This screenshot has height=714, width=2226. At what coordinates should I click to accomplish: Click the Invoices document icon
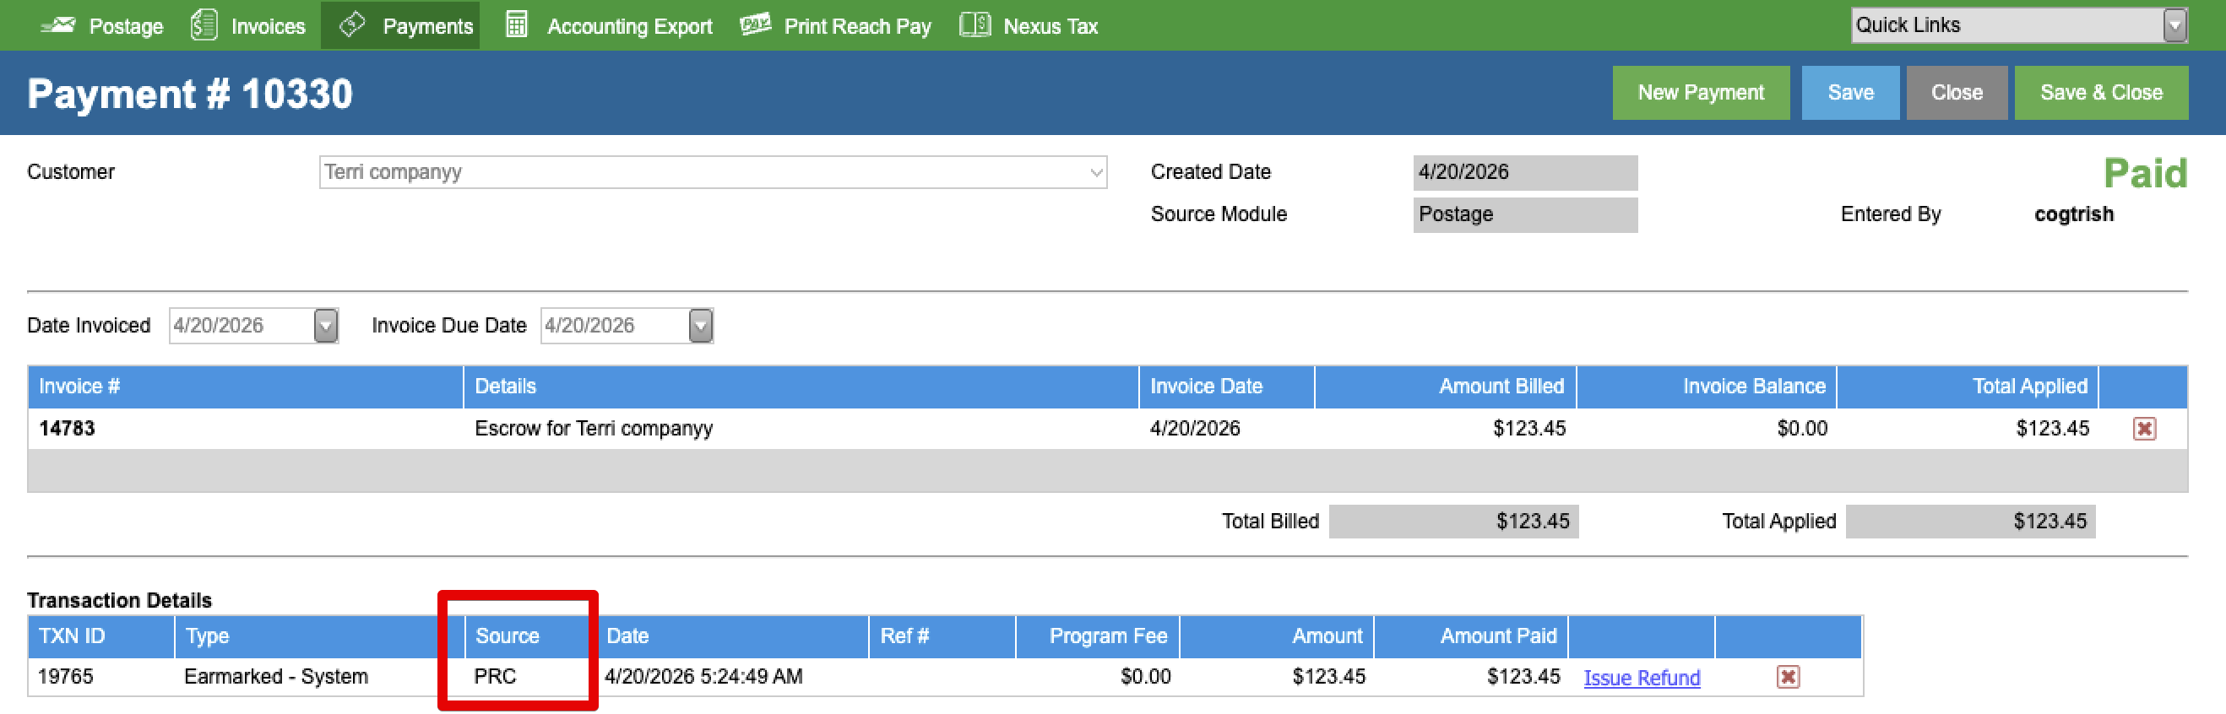click(204, 25)
